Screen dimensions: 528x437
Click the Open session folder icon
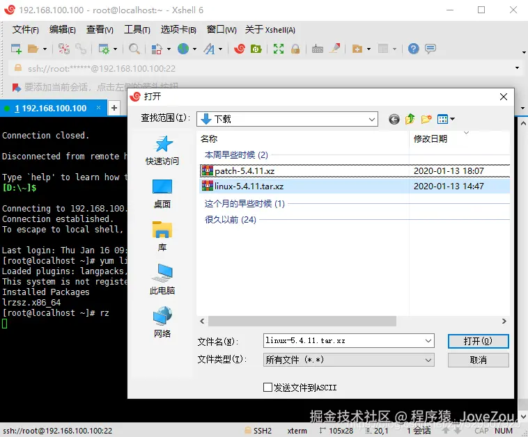pos(33,49)
